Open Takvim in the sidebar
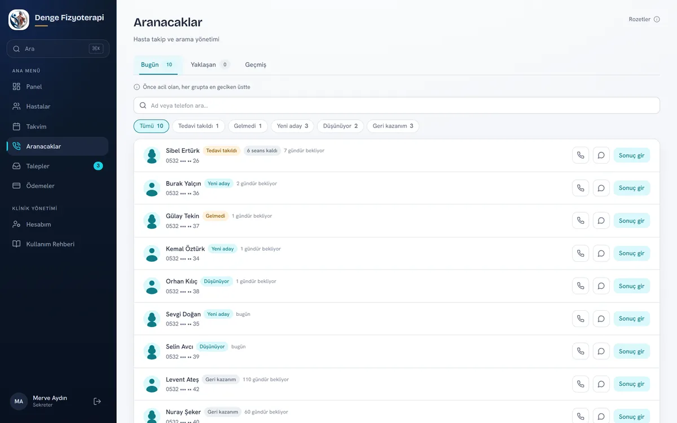 point(58,126)
